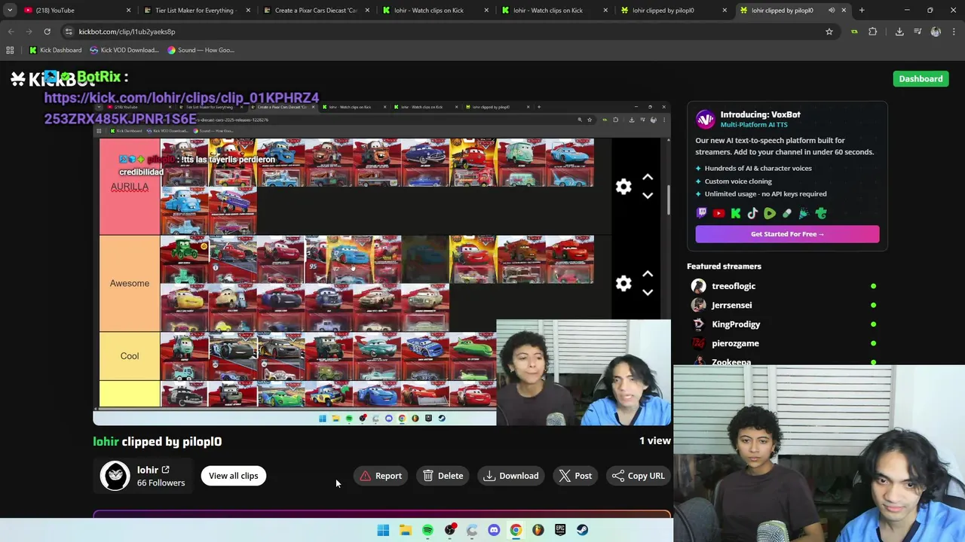
Task: Click the Cool tier label in the video
Action: [x=130, y=356]
